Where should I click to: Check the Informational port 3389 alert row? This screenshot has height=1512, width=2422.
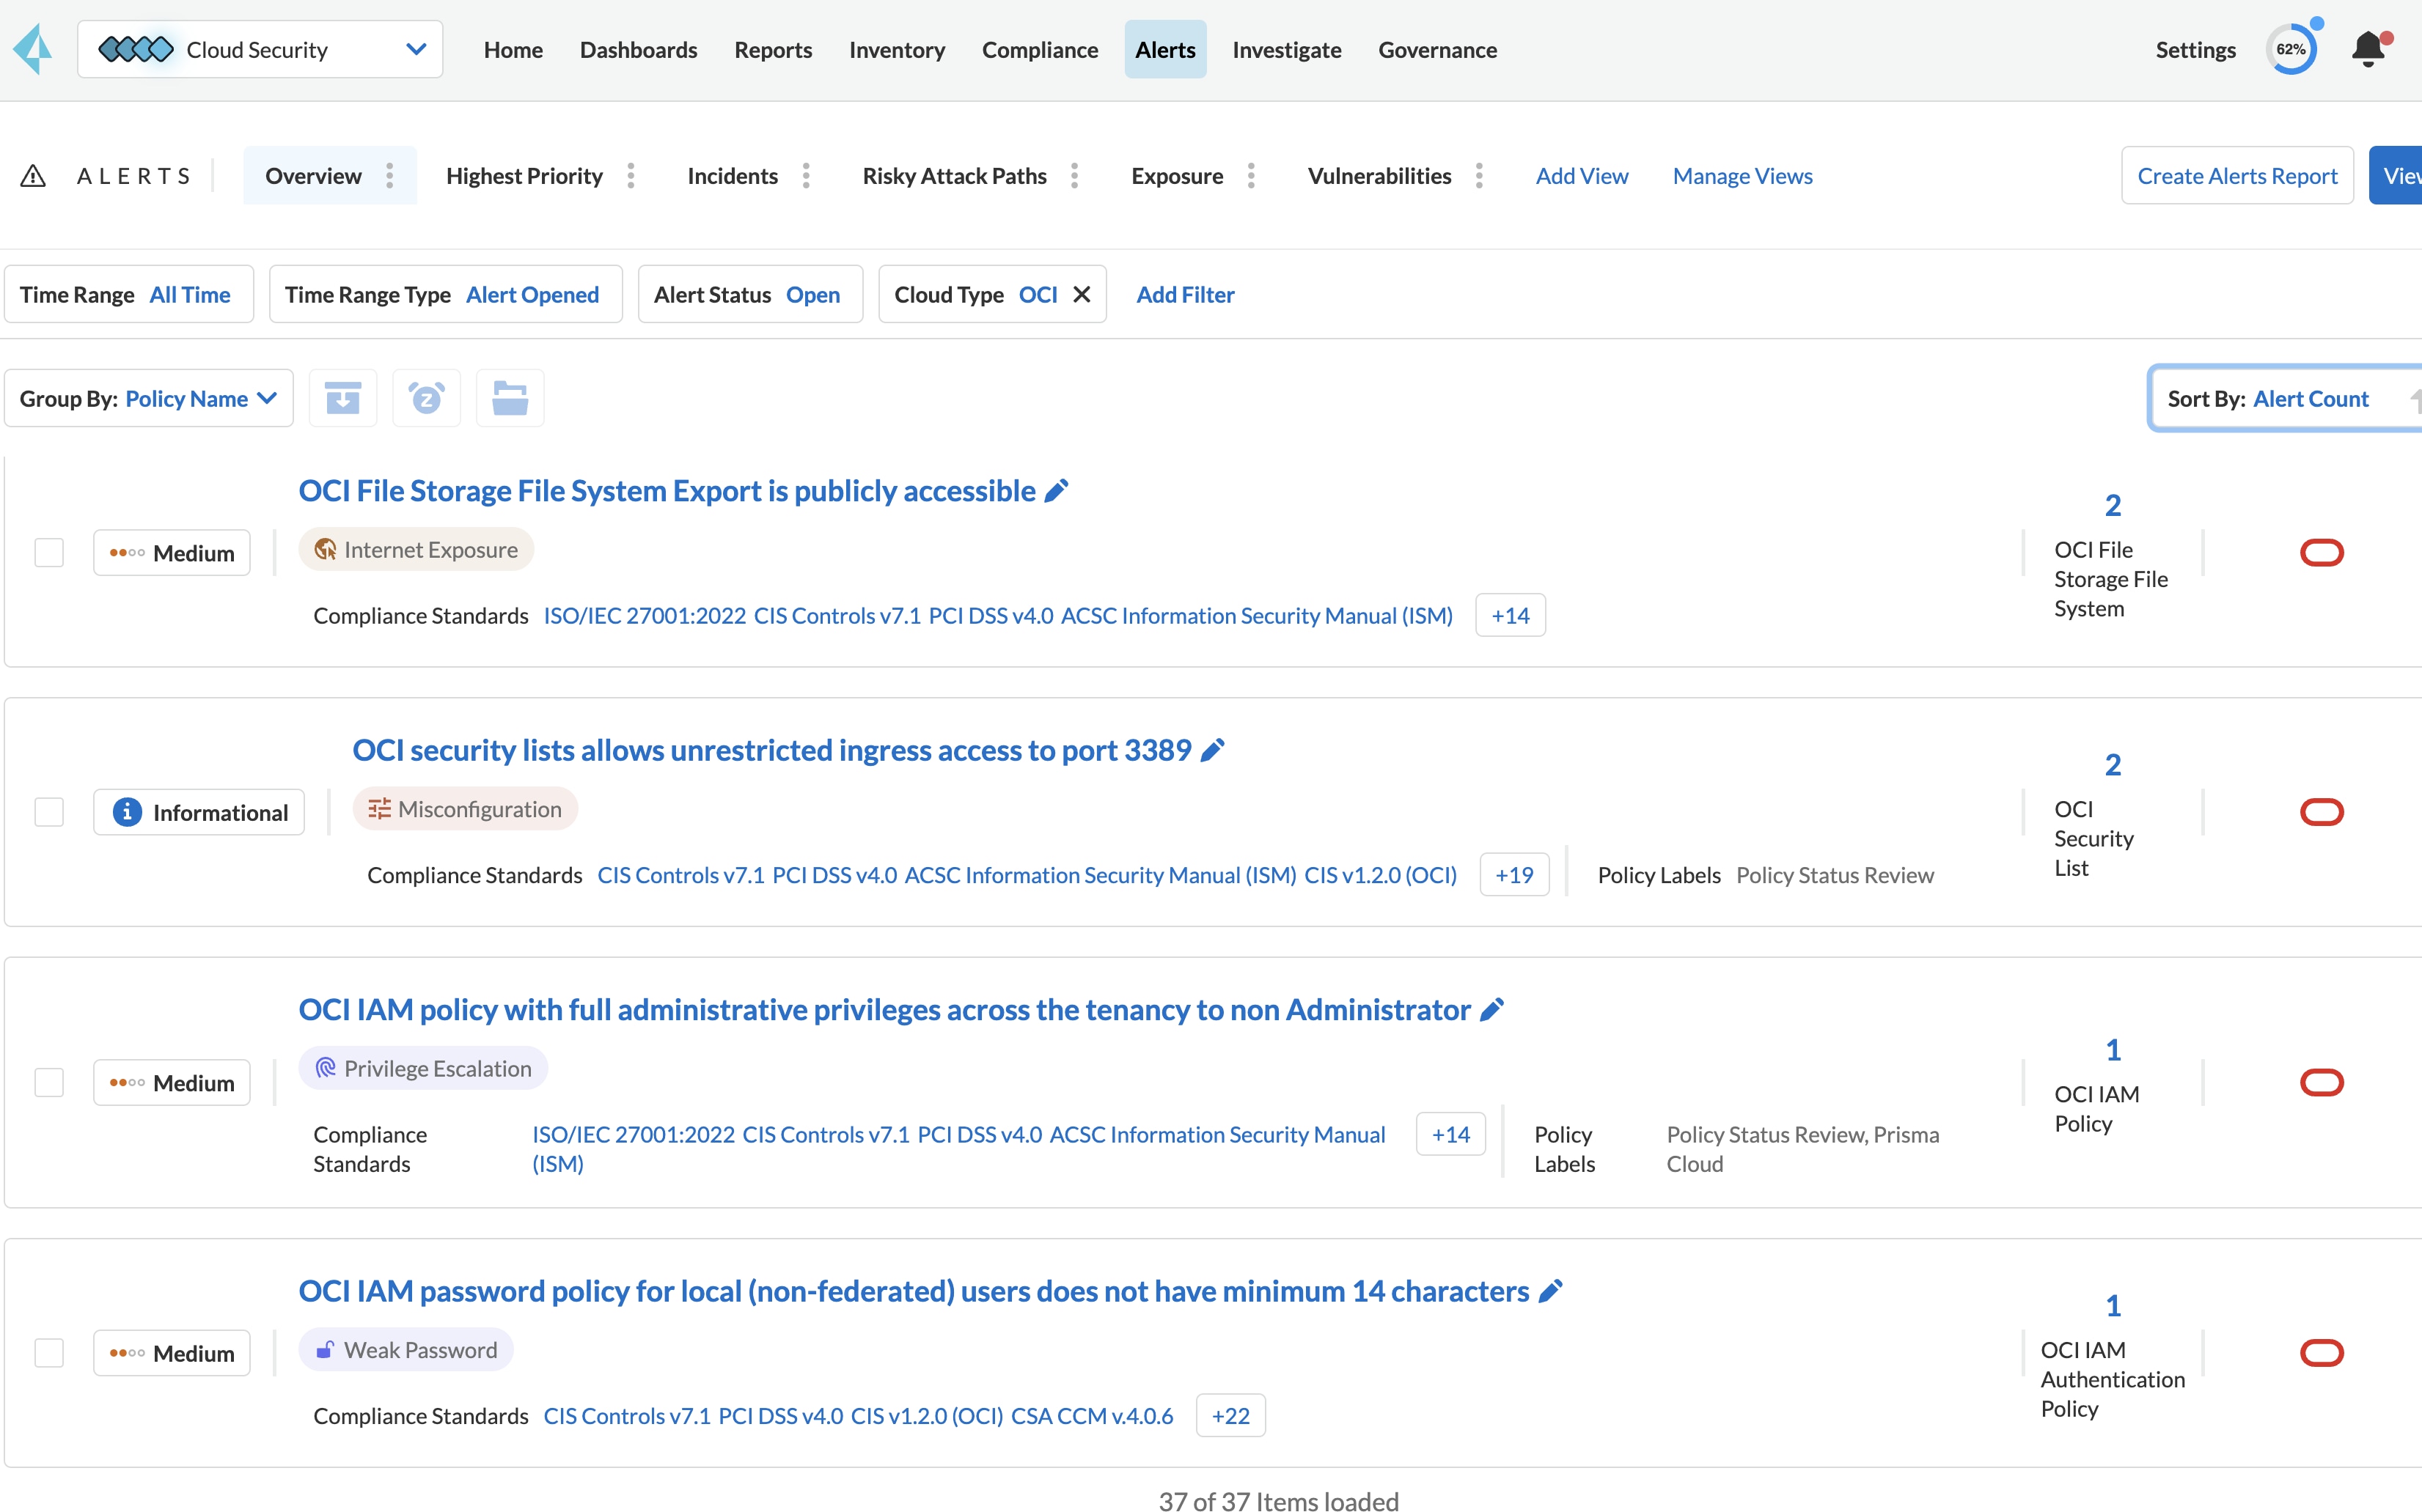49,812
